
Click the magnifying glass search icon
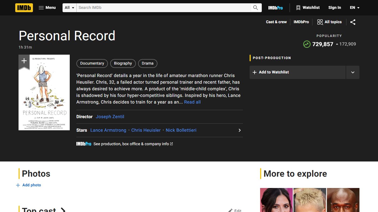256,8
